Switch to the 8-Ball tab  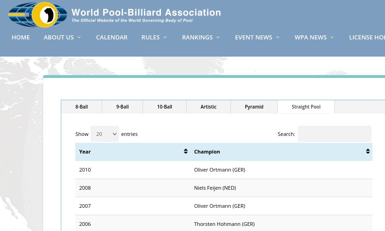82,107
